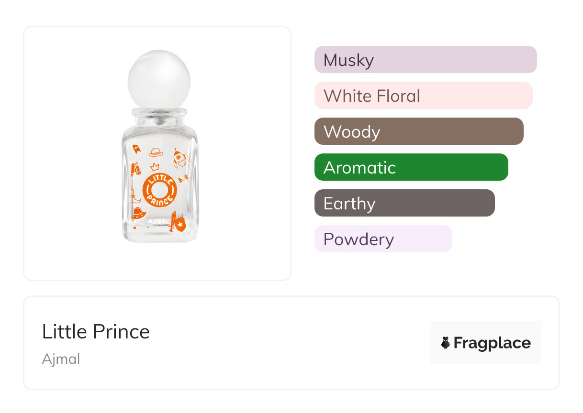Select the Musky accord bar
This screenshot has height=413, width=583.
(425, 60)
